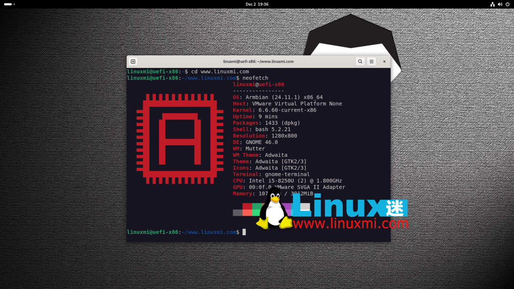Click the volume icon in top bar
Viewport: 514px width, 289px height.
click(500, 4)
